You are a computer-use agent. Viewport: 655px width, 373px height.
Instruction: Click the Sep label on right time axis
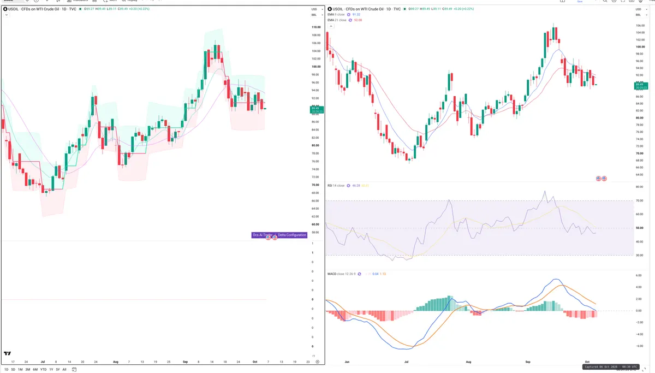[x=528, y=362]
